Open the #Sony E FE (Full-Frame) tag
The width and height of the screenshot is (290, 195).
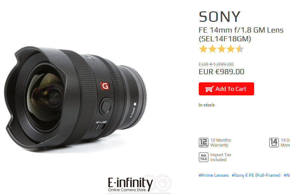coord(256,175)
